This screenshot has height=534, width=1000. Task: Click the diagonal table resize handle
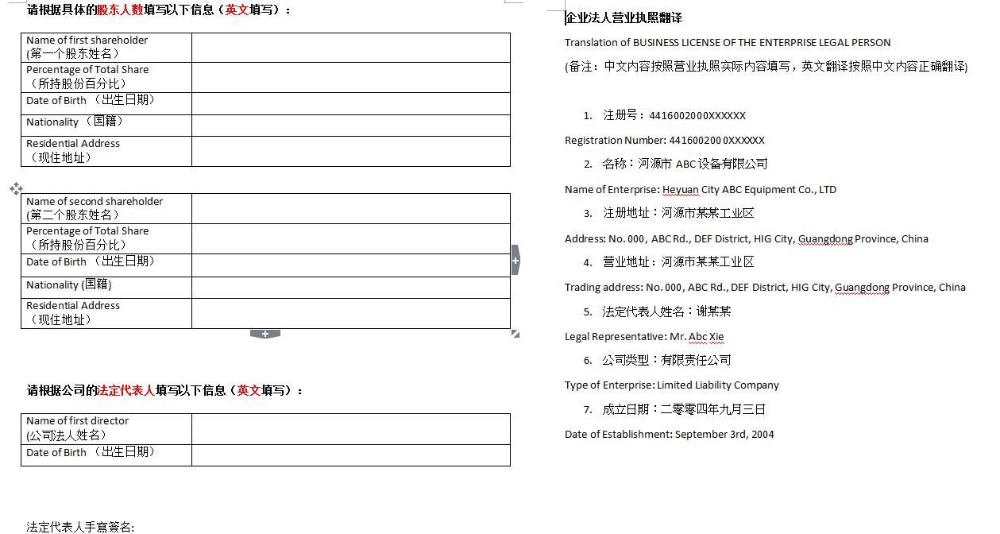click(x=513, y=333)
